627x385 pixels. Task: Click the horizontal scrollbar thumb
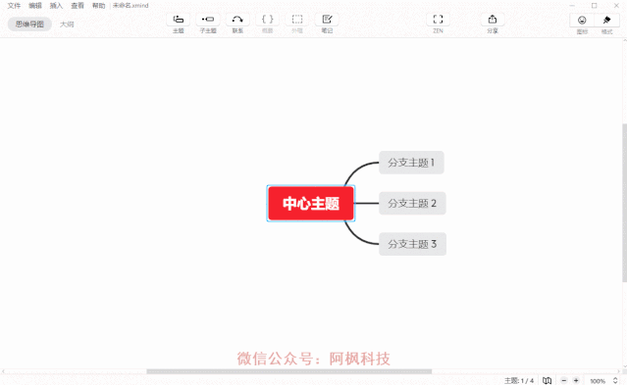pyautogui.click(x=289, y=371)
